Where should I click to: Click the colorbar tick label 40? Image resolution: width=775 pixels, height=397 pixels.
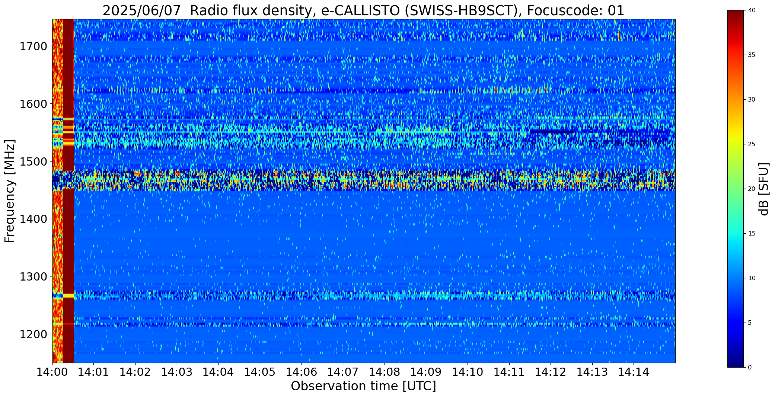tap(752, 10)
